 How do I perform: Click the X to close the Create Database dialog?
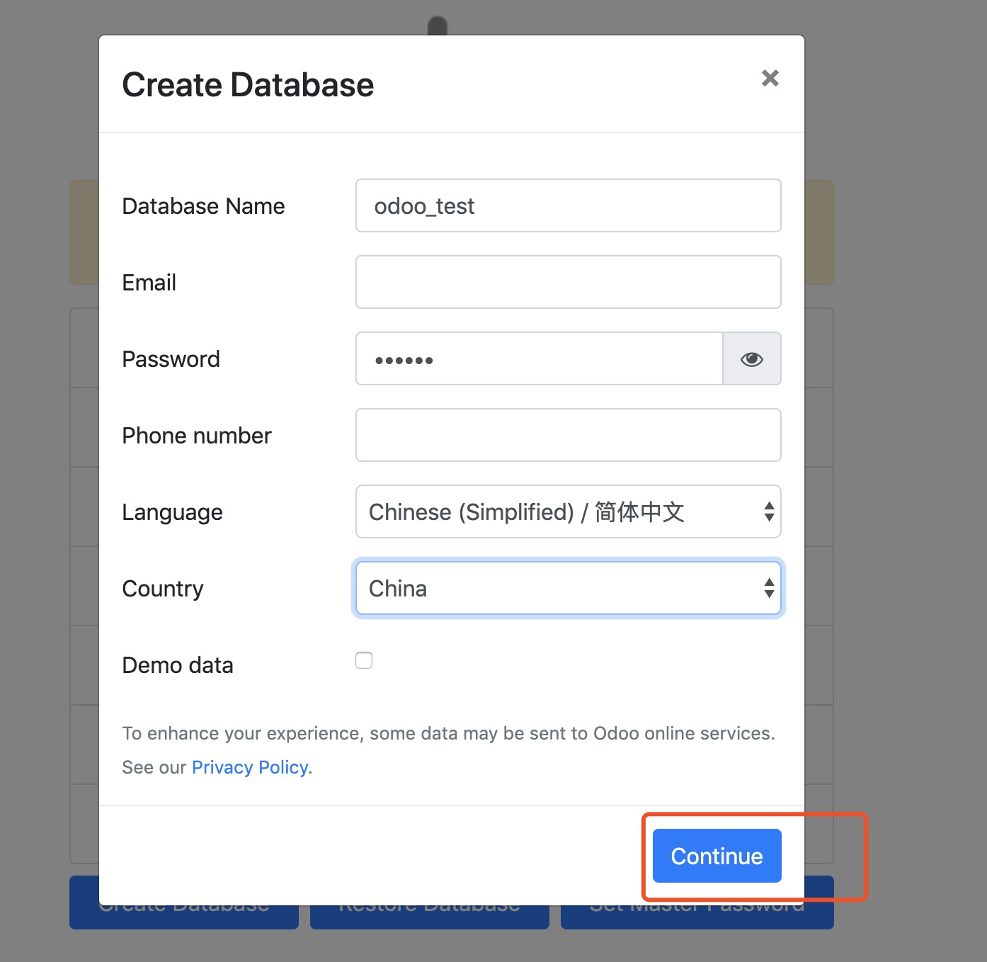click(x=770, y=78)
